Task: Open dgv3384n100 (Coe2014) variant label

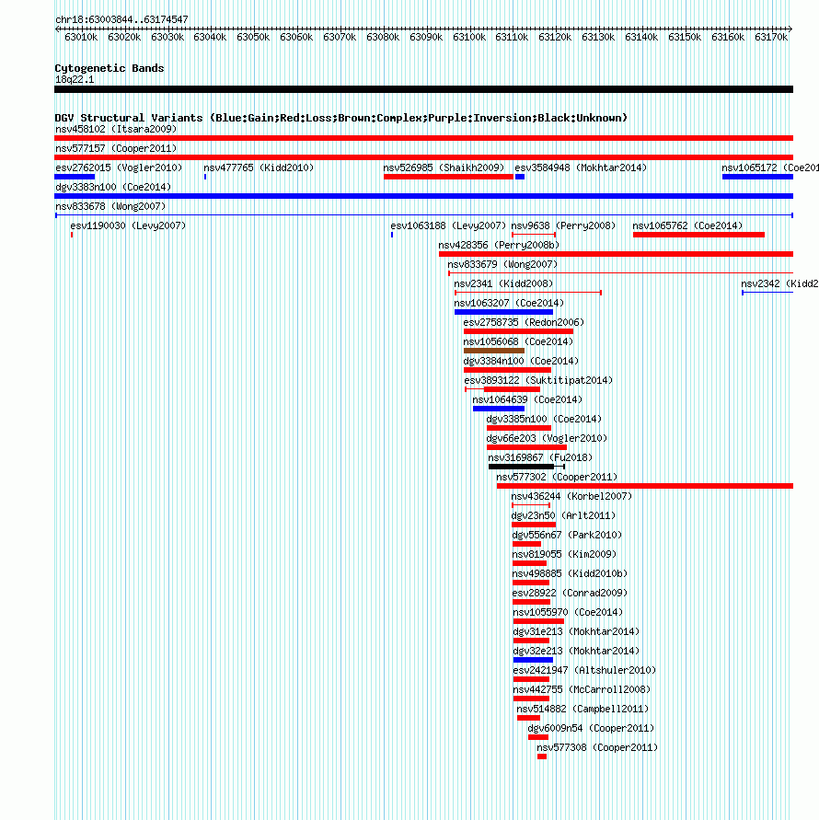Action: pos(521,362)
